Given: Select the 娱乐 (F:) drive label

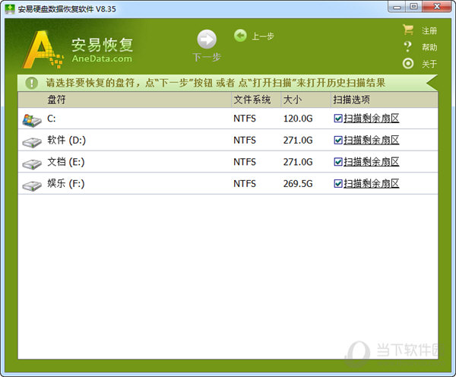Looking at the screenshot, I should pos(66,183).
